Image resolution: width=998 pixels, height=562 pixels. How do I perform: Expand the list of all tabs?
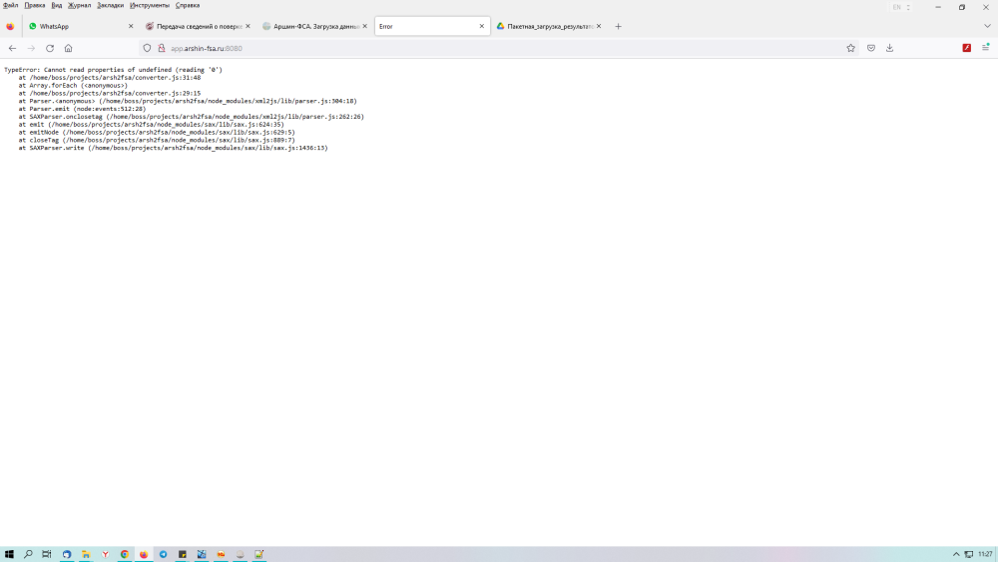click(x=987, y=26)
